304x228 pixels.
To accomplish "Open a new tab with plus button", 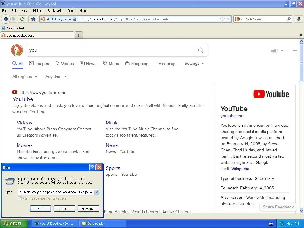I will coord(78,35).
